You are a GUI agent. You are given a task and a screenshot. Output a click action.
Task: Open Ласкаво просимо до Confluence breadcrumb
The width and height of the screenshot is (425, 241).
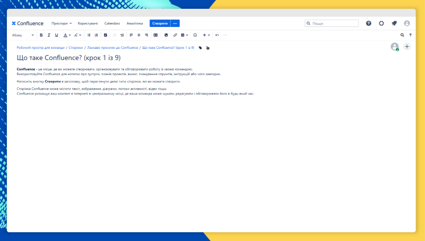pyautogui.click(x=112, y=48)
